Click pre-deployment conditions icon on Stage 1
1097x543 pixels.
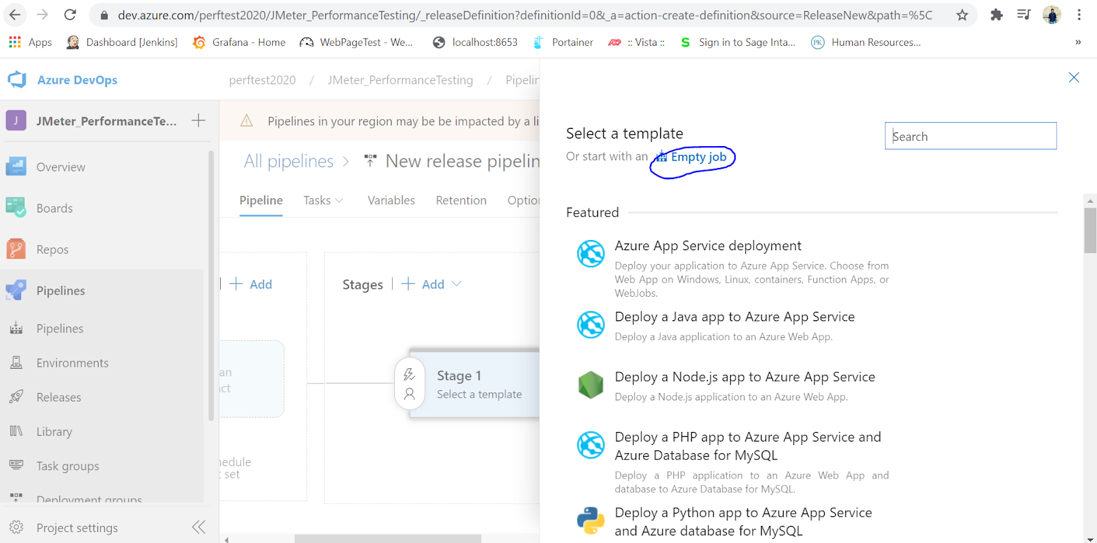(x=409, y=374)
